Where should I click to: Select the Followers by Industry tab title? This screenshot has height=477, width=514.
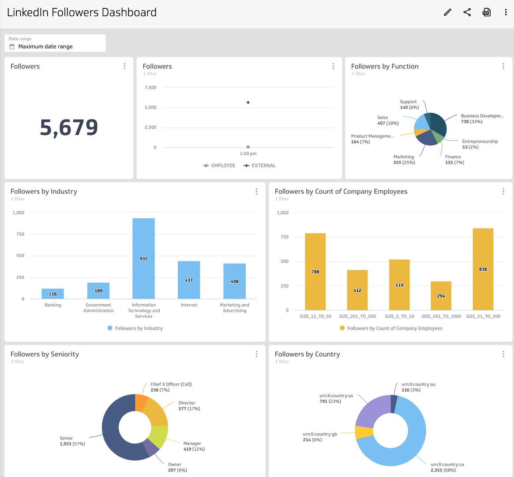(43, 191)
